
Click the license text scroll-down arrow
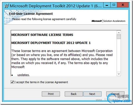coord(119,74)
